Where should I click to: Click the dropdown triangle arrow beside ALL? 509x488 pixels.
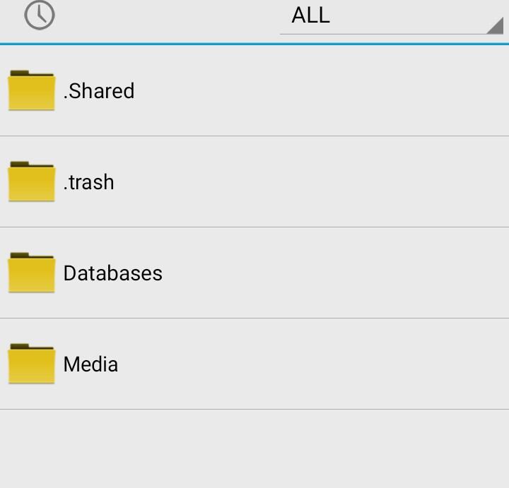coord(494,26)
